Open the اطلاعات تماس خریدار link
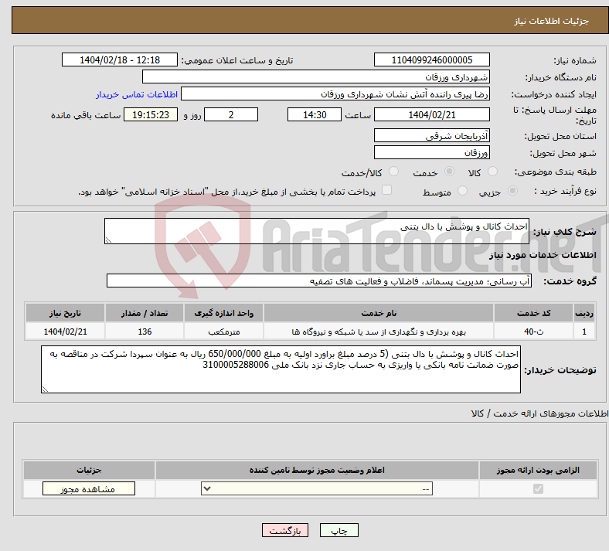Image resolution: width=609 pixels, height=551 pixels. pyautogui.click(x=137, y=94)
